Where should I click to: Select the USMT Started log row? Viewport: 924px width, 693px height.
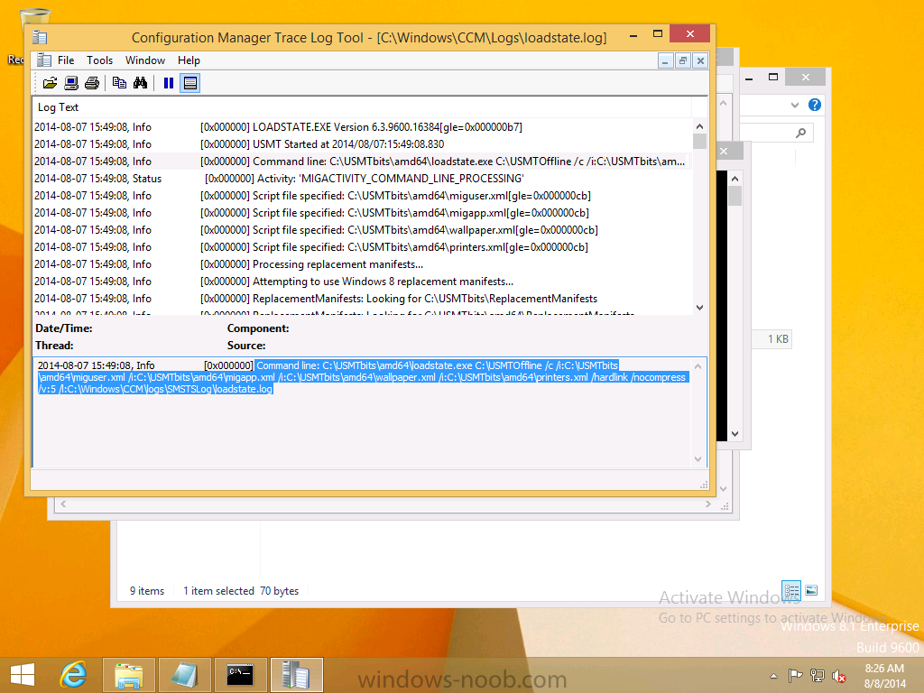coord(362,144)
